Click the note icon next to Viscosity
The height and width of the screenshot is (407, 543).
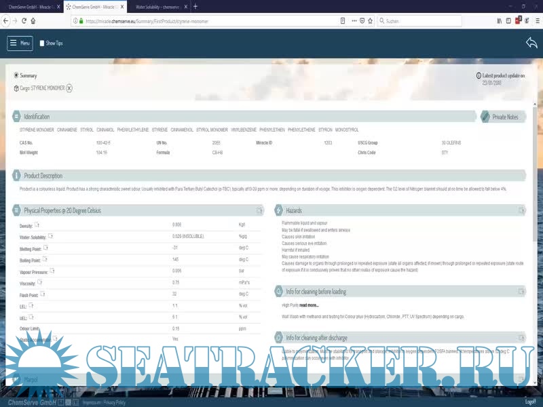39,282
